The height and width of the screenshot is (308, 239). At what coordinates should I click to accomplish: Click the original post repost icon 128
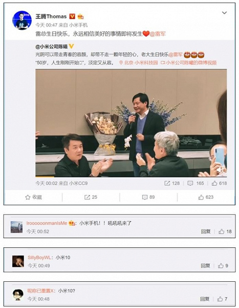pos(172,183)
